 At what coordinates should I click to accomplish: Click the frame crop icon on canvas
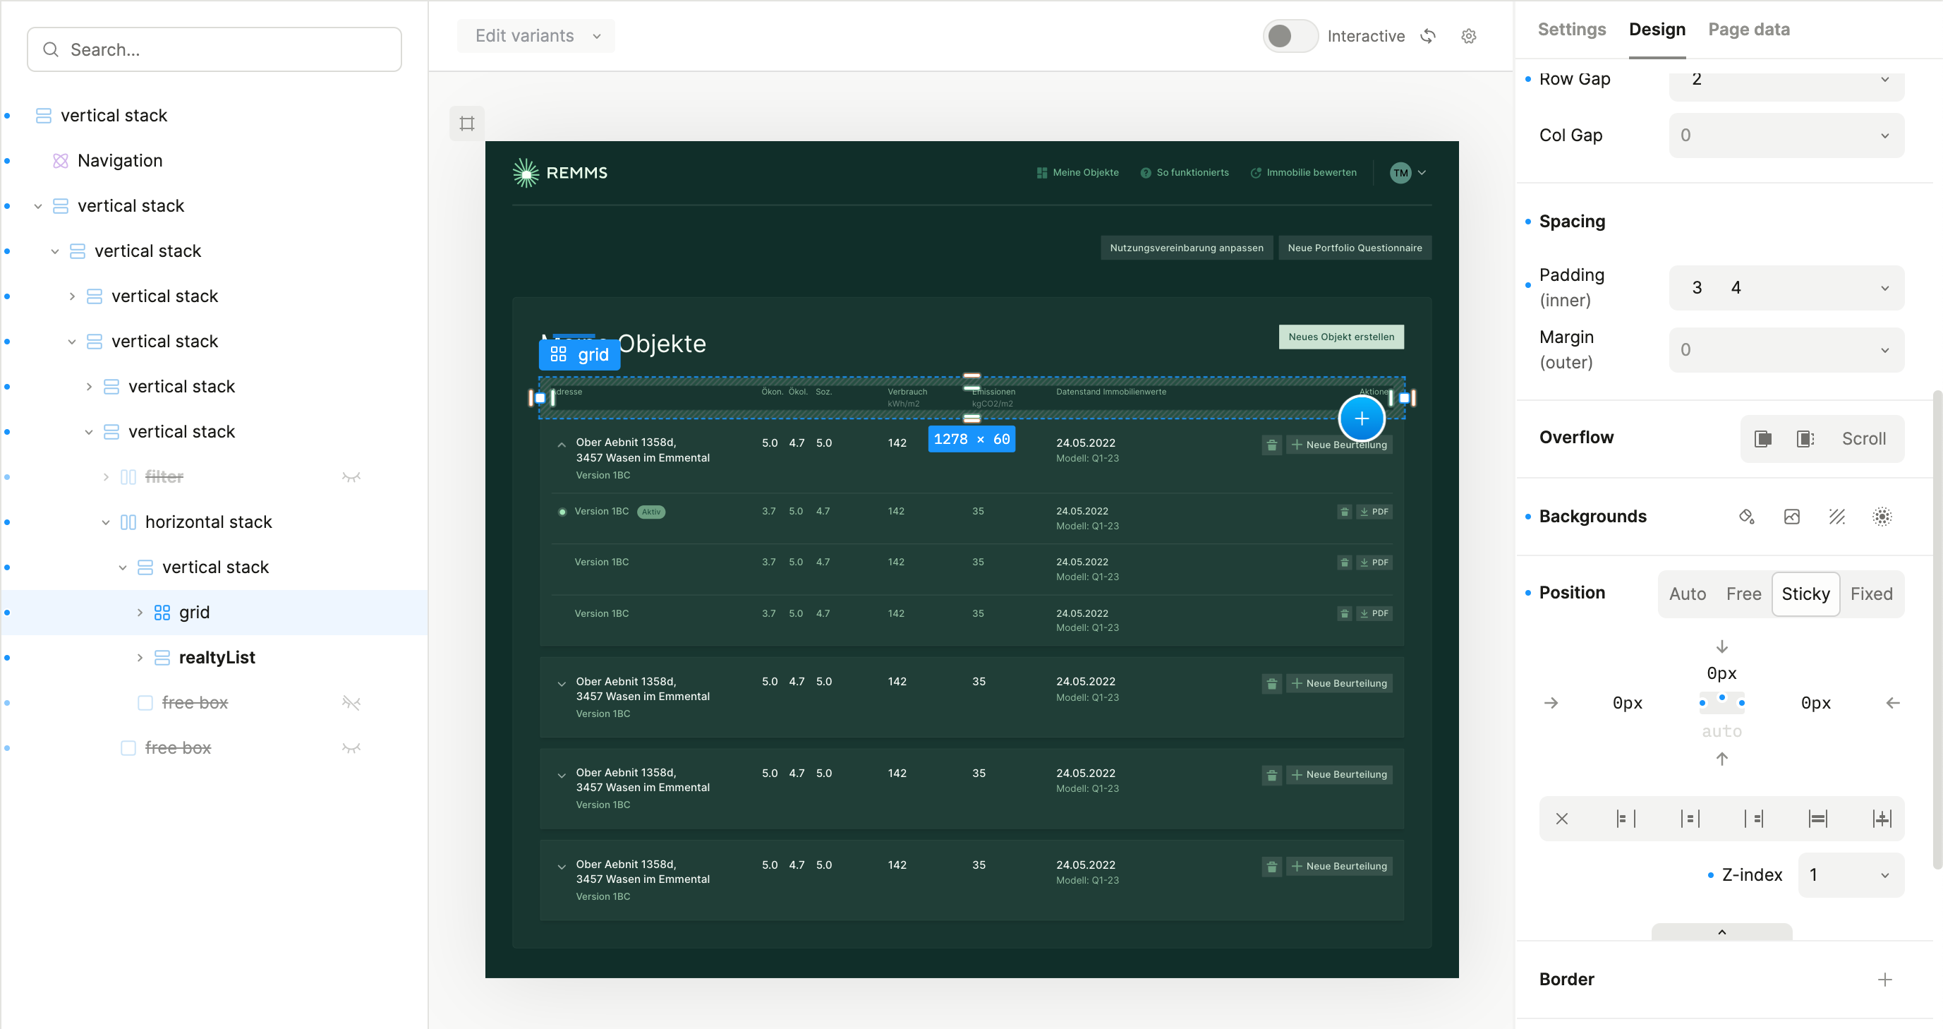[467, 123]
